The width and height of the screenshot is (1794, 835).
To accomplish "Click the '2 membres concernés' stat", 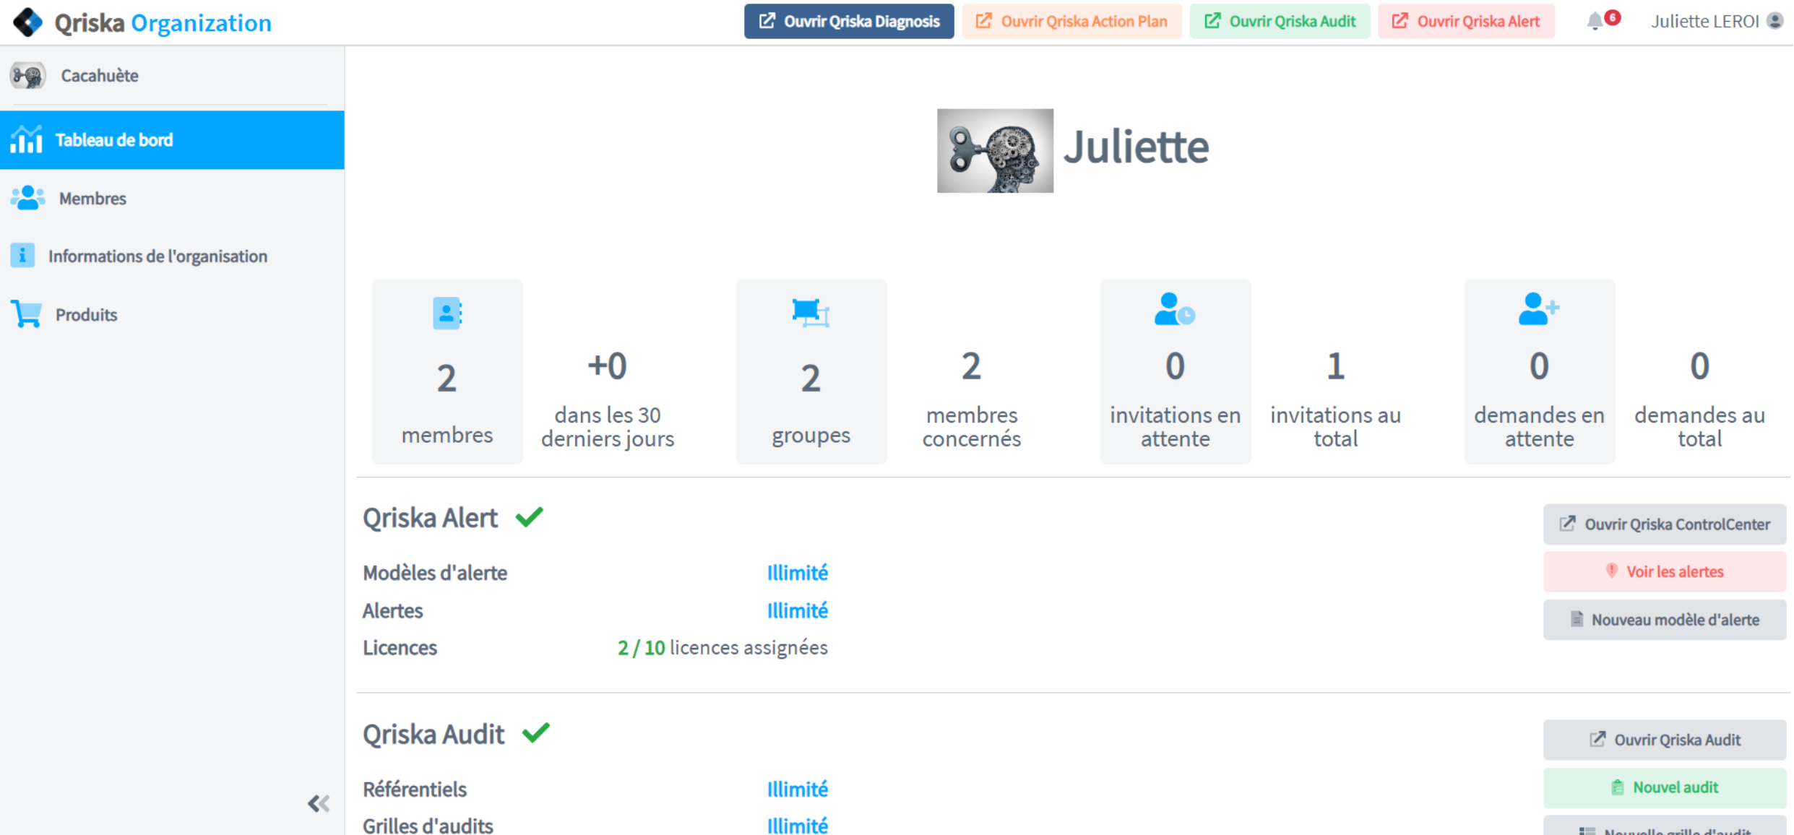I will coord(971,399).
